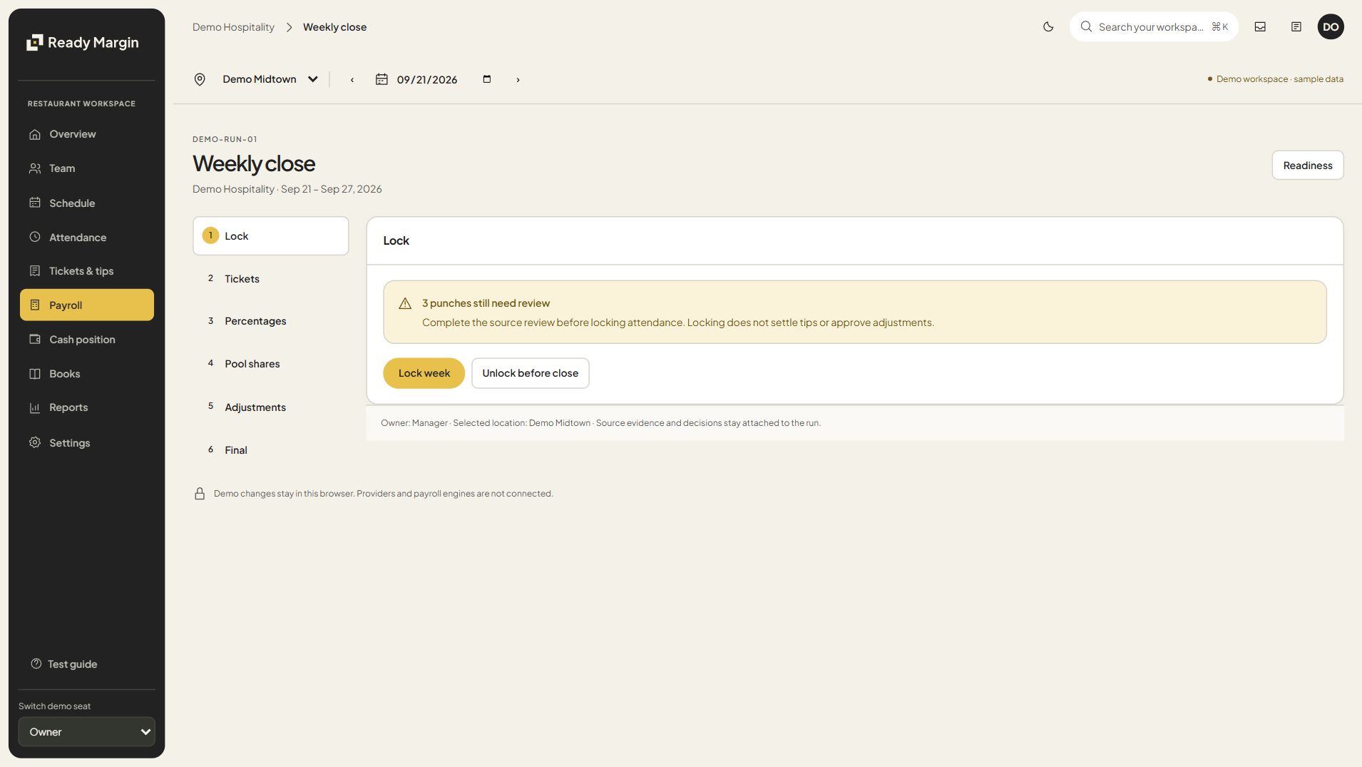Click the Ready Margin logo
The width and height of the screenshot is (1362, 767).
point(83,43)
